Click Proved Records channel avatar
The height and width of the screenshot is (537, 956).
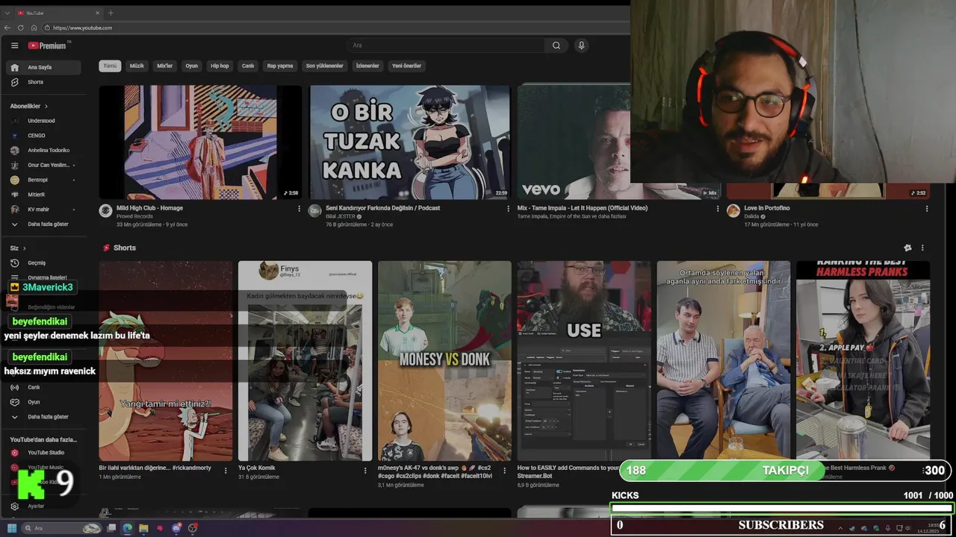pos(105,211)
